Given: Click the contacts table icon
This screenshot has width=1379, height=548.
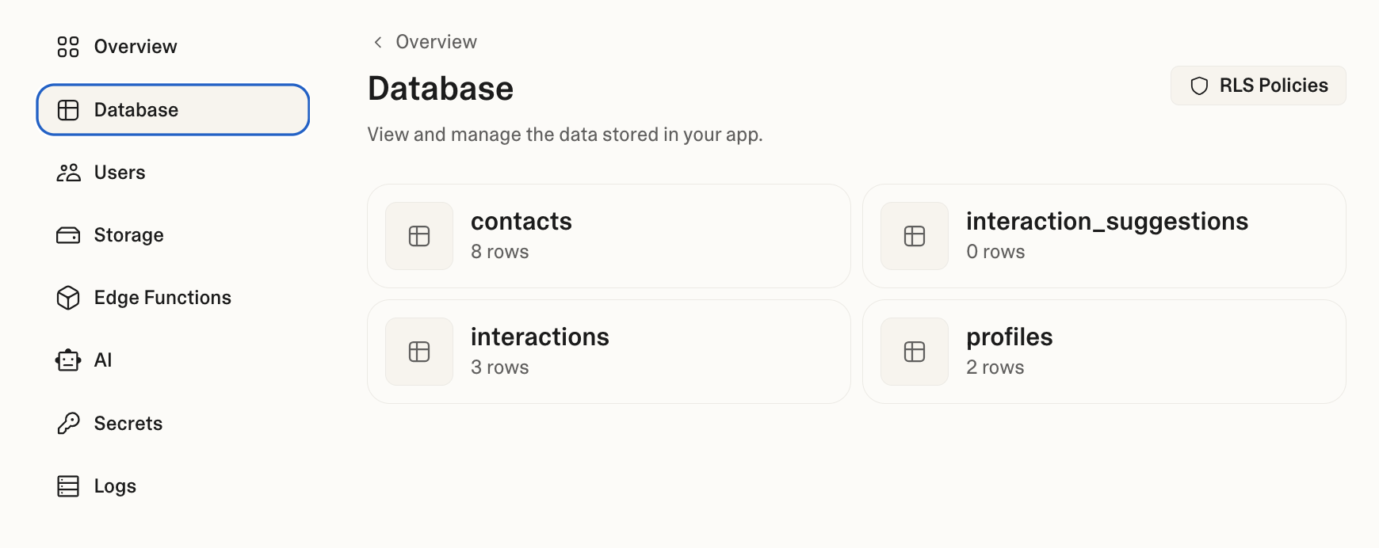Looking at the screenshot, I should coord(419,236).
